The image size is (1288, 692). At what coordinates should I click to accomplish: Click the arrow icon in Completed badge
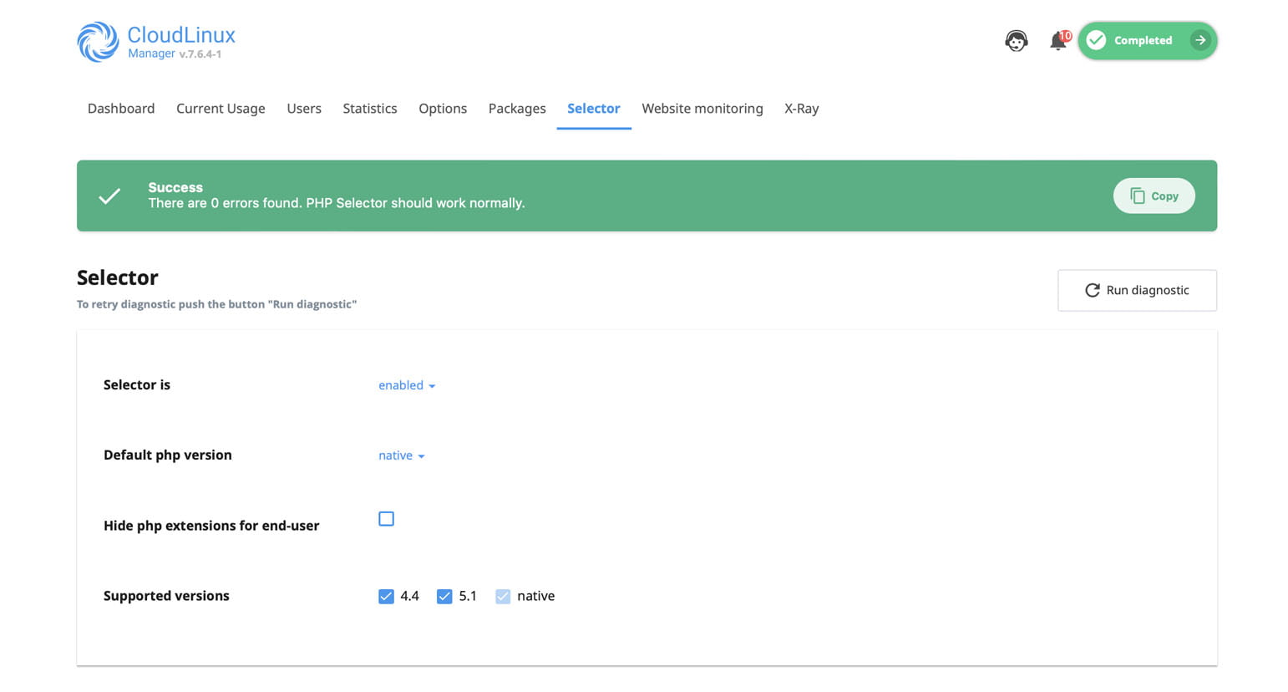(1200, 39)
